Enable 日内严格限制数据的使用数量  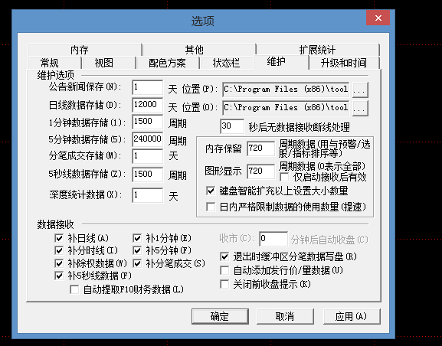[211, 207]
